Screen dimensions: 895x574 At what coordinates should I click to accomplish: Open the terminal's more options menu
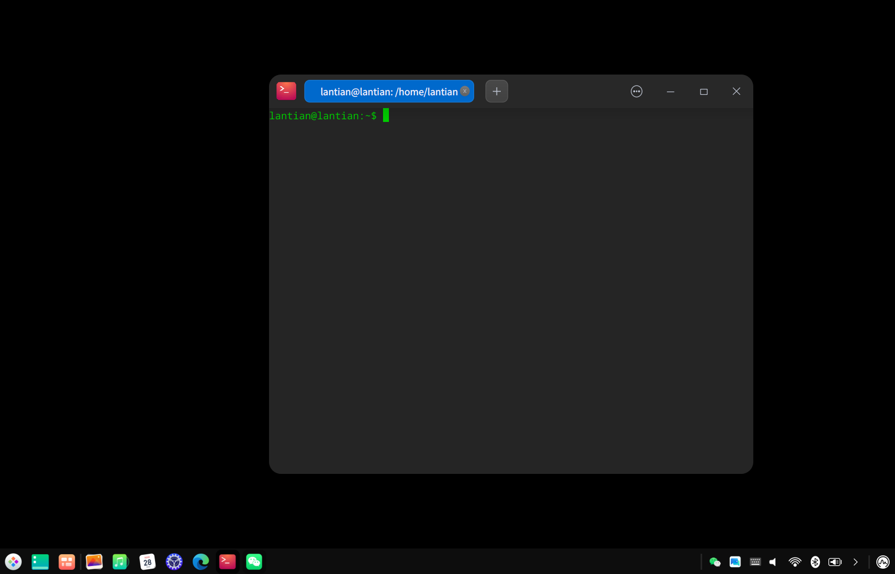point(637,92)
